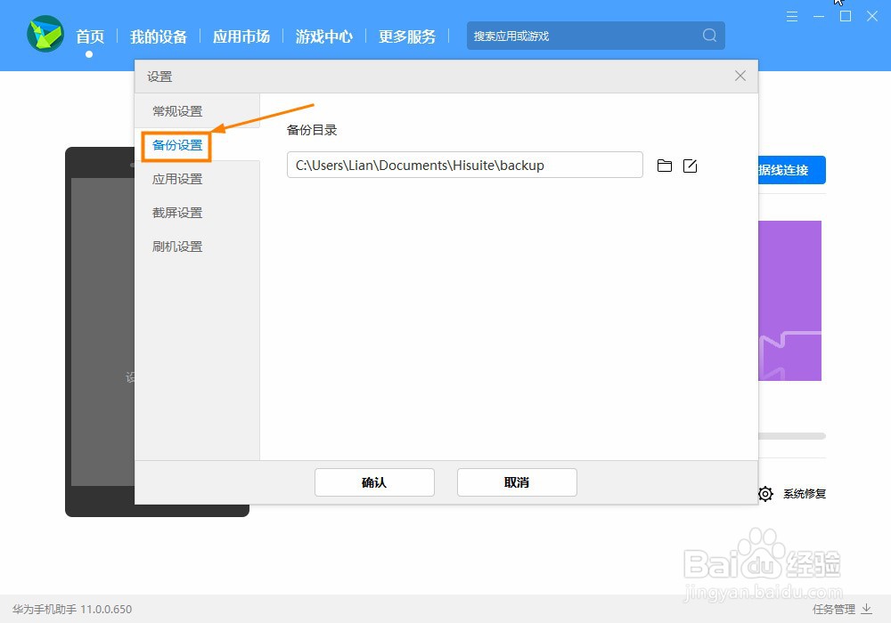Close the 设置 dialog
The image size is (891, 623).
(740, 76)
